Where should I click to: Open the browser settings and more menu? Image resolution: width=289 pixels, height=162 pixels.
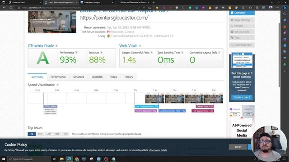(278, 8)
